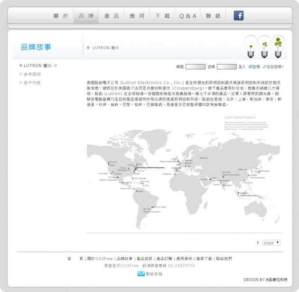
Task: Click the envelope icon for 聯絡信箱
Action: pyautogui.click(x=141, y=274)
